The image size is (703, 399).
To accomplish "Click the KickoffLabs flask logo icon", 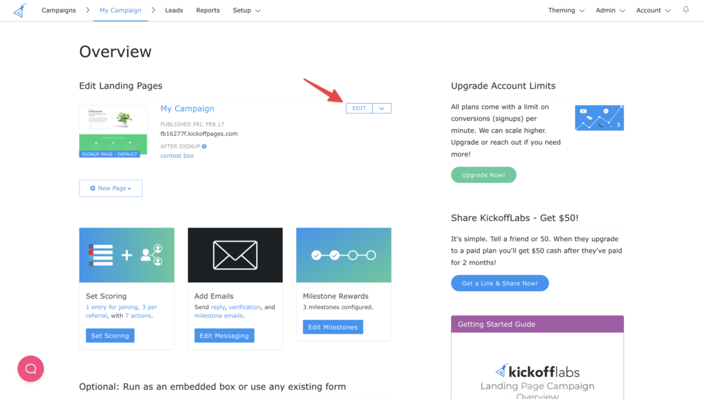I will 20,10.
